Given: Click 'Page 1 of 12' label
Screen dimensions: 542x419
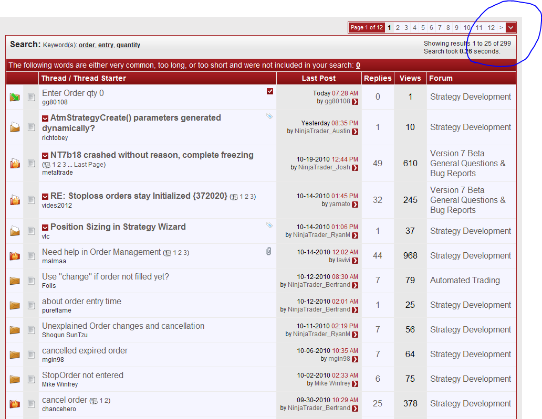Looking at the screenshot, I should click(367, 28).
